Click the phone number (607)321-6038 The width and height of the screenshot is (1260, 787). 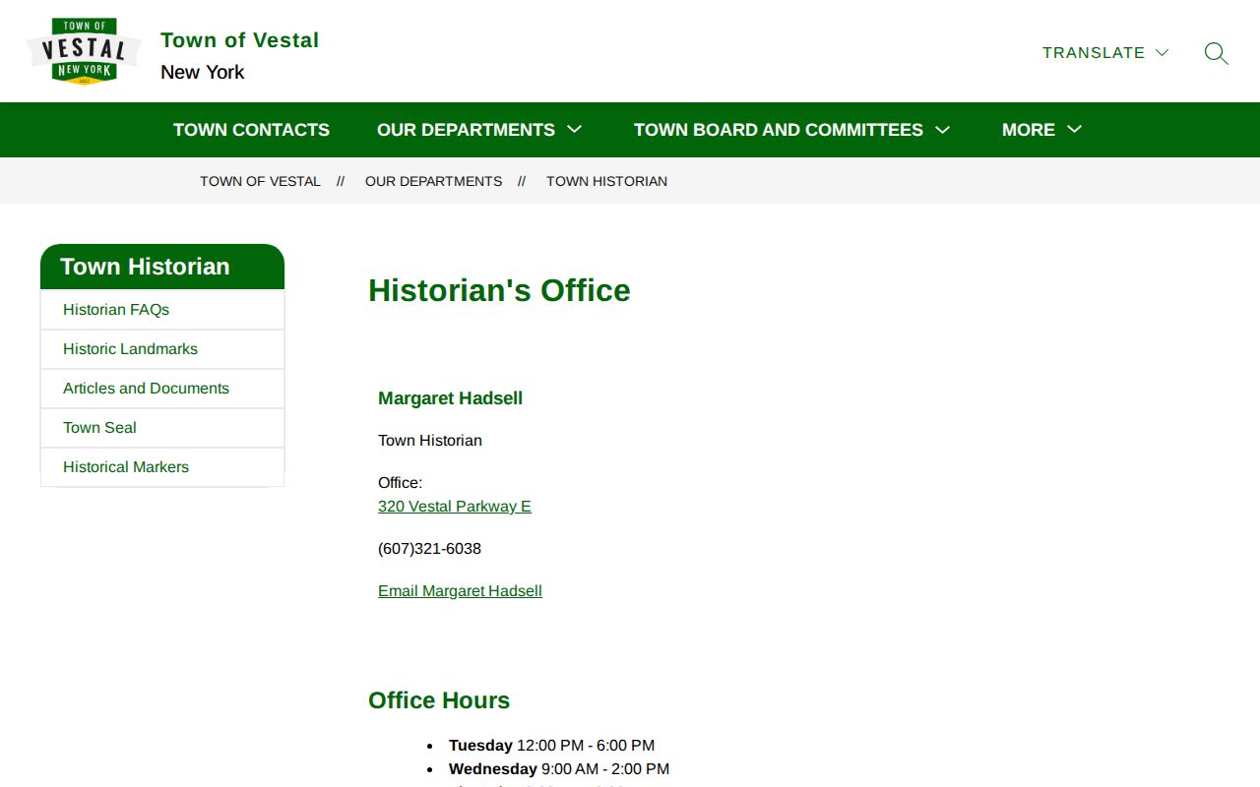[x=429, y=549]
